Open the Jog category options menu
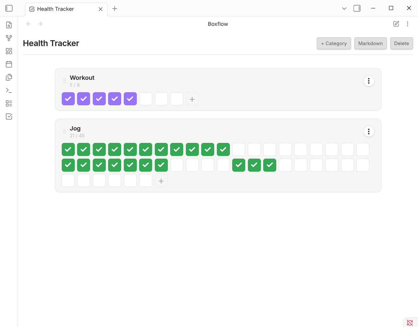The image size is (418, 327). click(x=369, y=131)
